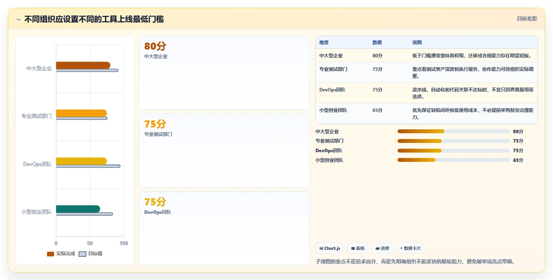Click the teal 小型创业团队 actual bar in chart
Image resolution: width=553 pixels, height=280 pixels.
coord(78,209)
